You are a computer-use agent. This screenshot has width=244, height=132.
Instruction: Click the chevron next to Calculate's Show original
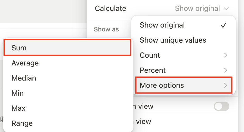point(226,9)
